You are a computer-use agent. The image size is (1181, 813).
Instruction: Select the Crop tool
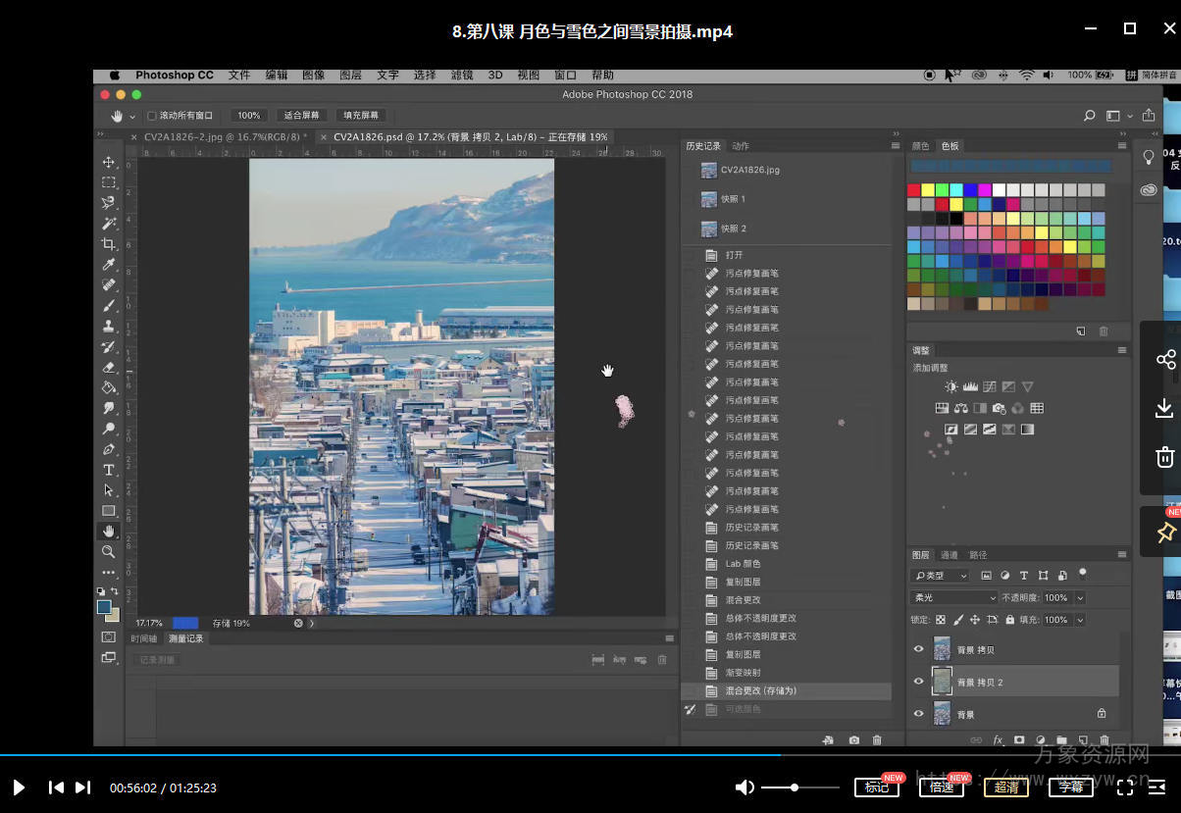(x=109, y=244)
